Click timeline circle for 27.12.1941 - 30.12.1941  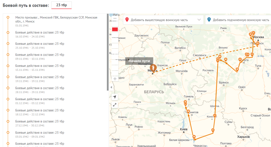[8, 121]
